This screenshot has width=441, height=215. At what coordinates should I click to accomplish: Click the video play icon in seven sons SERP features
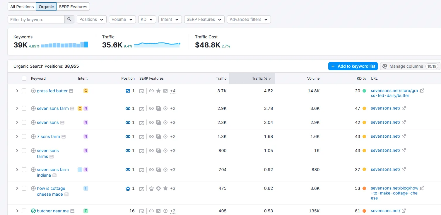pos(165,122)
